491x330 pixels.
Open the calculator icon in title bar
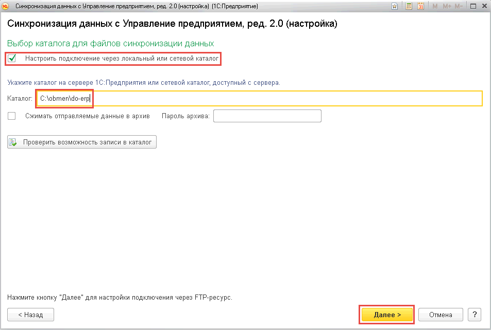409,6
